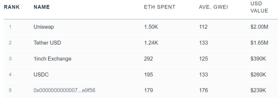Open the USDC entry
278x98 pixels.
[41, 75]
